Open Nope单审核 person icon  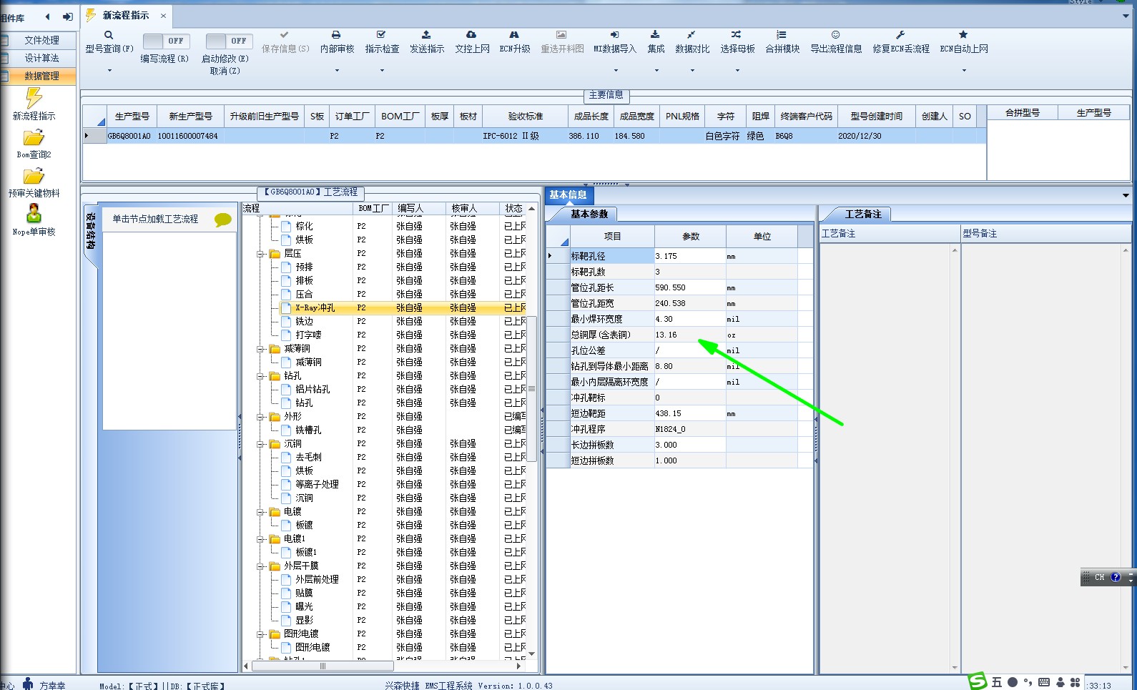pos(34,214)
